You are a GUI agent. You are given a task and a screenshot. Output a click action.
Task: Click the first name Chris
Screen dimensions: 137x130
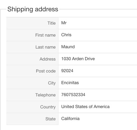66,35
